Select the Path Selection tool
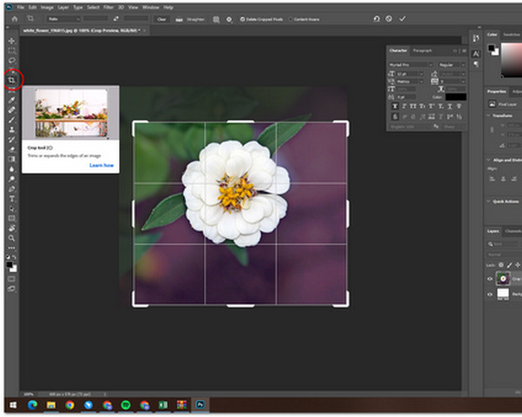 (x=11, y=208)
